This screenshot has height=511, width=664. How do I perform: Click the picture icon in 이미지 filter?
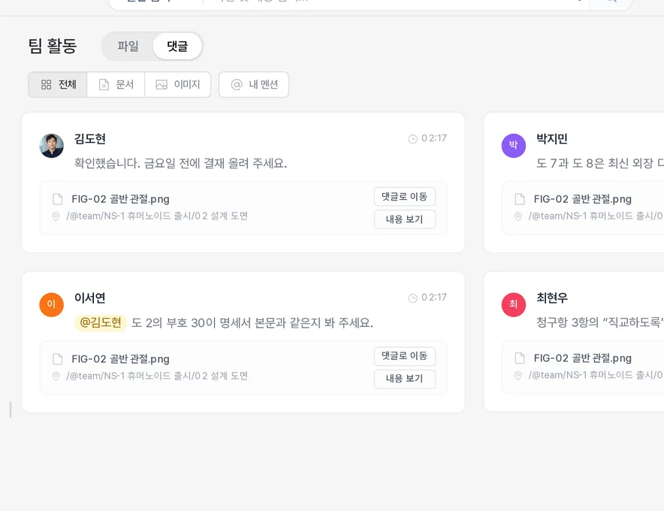tap(161, 85)
